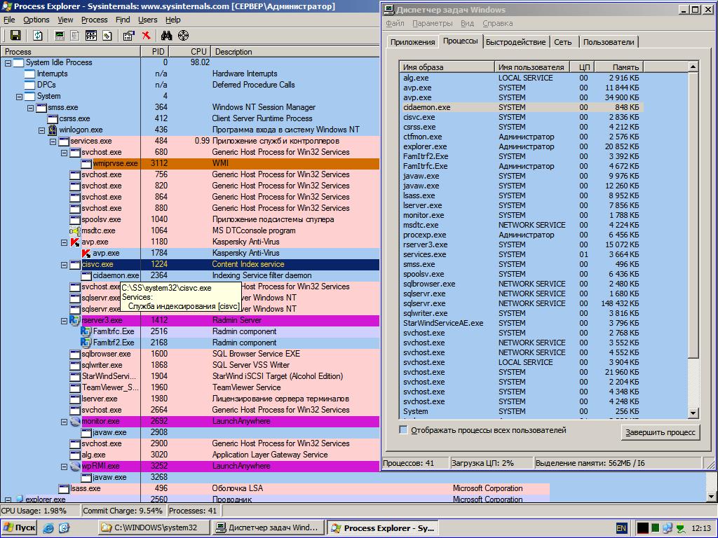
Task: Switch to the Приложения tab
Action: (x=412, y=42)
